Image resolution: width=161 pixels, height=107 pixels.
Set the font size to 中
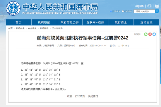tap(123, 46)
